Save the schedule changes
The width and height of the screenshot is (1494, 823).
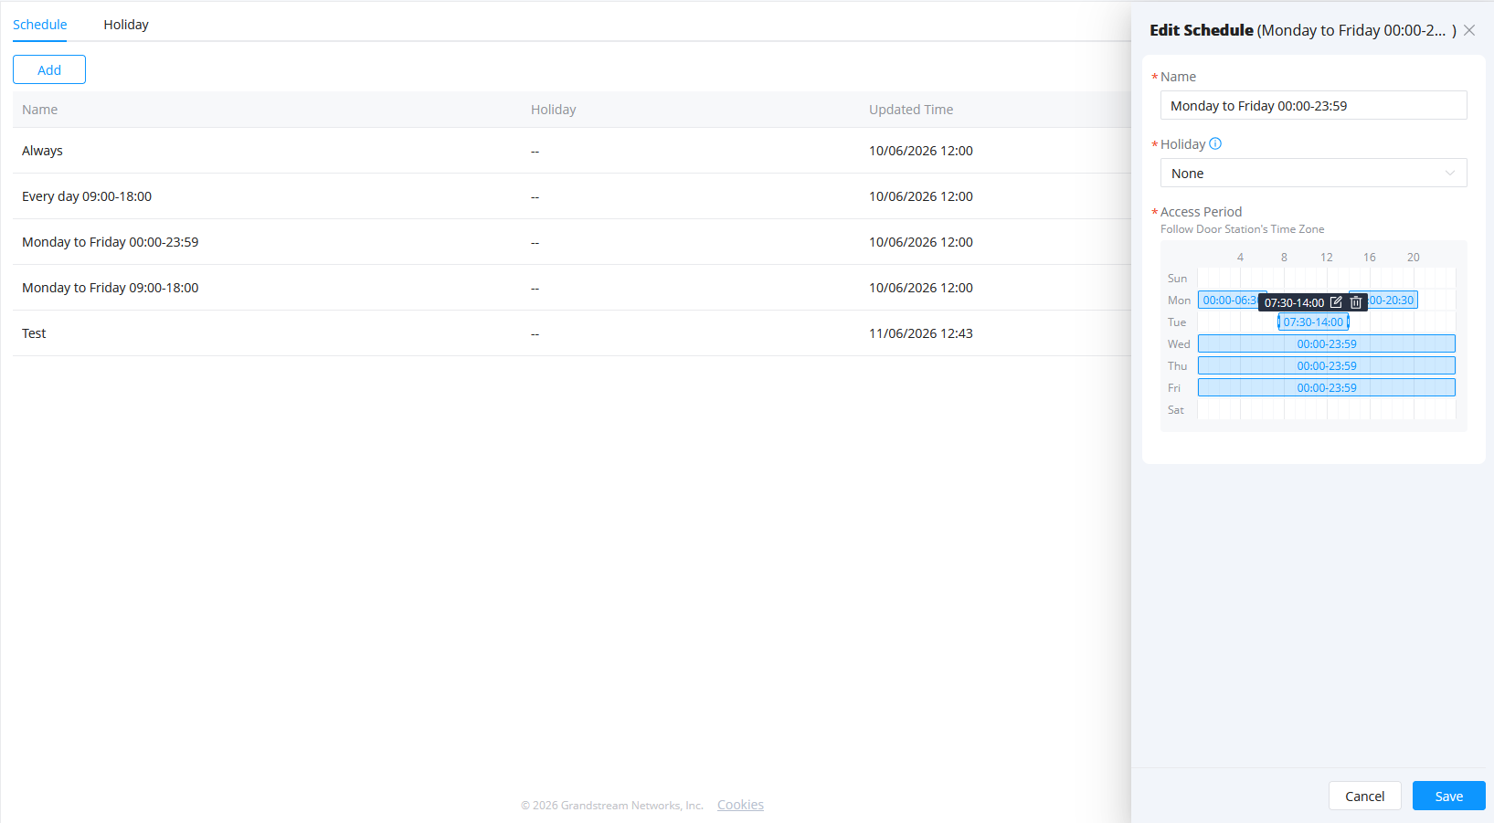tap(1449, 796)
